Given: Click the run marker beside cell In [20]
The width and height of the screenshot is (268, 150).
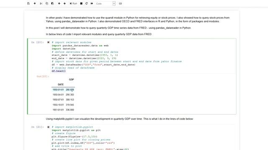Looking at the screenshot, I should pos(49,42).
